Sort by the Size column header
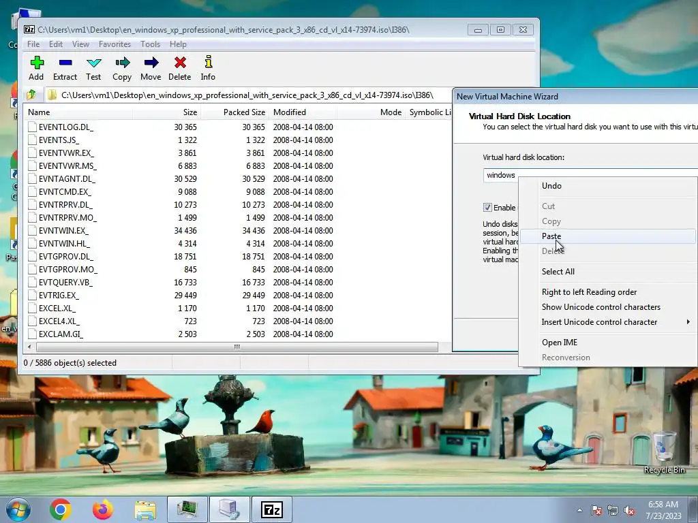 [166, 112]
